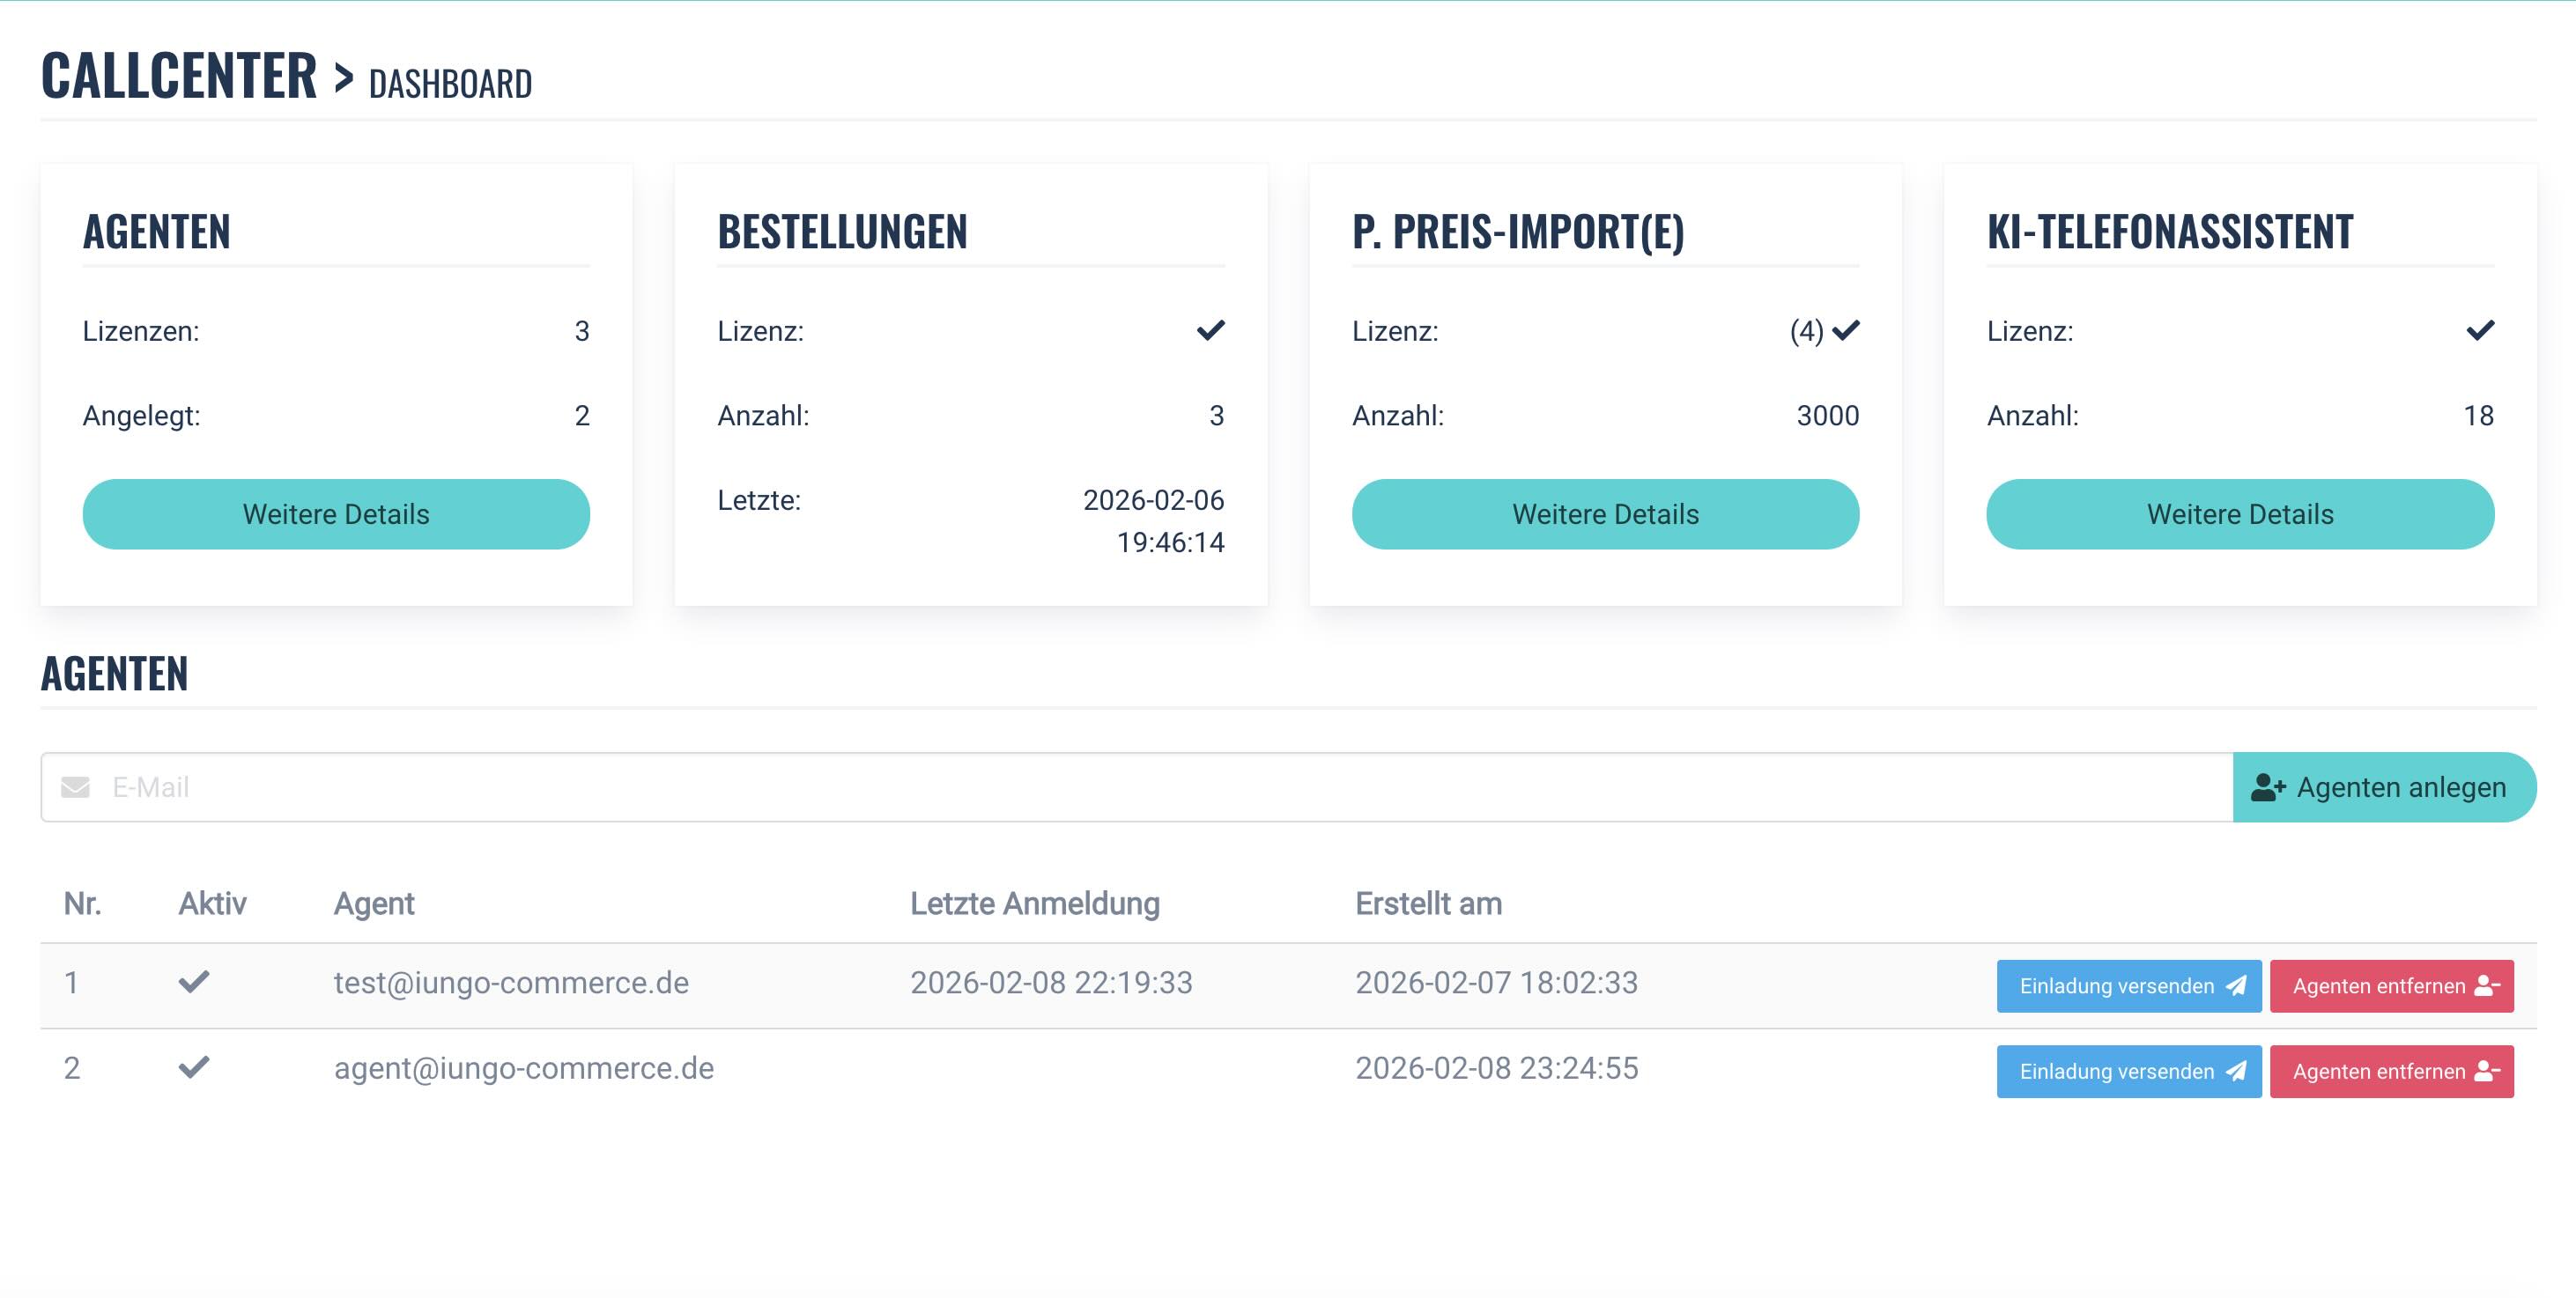The image size is (2576, 1298).
Task: Open Weitere Details for KI-Telefonassistent
Action: [2239, 513]
